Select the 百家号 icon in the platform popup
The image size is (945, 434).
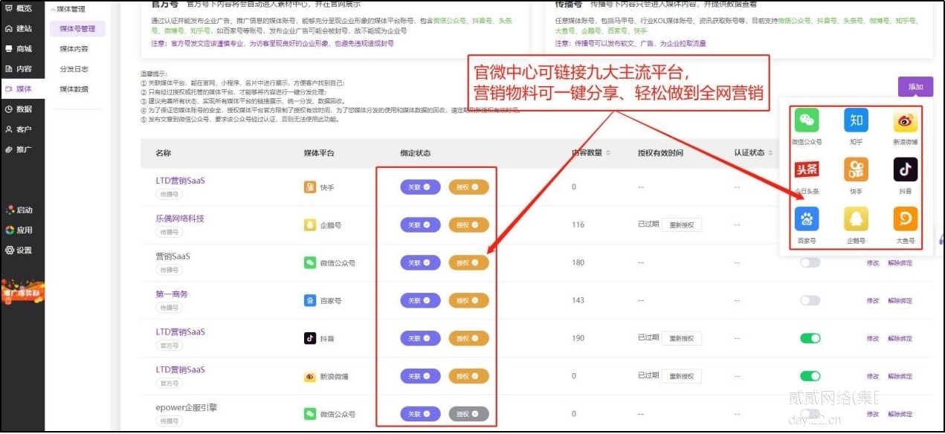pyautogui.click(x=807, y=219)
